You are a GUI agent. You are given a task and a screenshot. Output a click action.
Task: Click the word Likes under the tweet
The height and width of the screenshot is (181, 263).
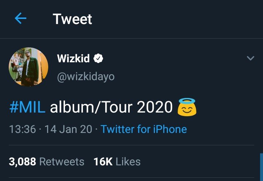click(128, 162)
